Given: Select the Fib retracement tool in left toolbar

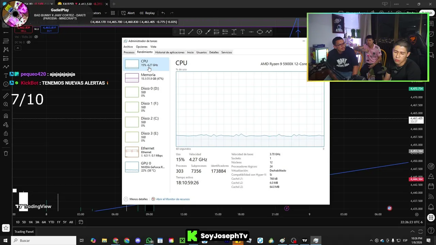Looking at the screenshot, I should (x=6, y=41).
